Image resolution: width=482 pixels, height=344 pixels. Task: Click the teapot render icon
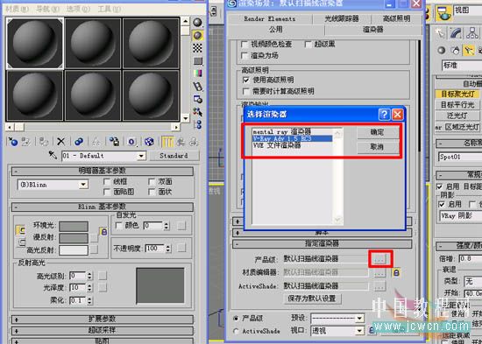[443, 14]
